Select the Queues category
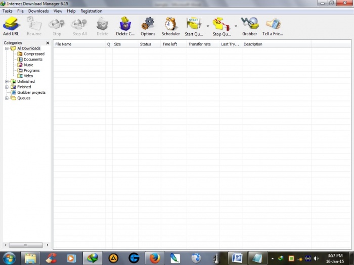 [24, 98]
